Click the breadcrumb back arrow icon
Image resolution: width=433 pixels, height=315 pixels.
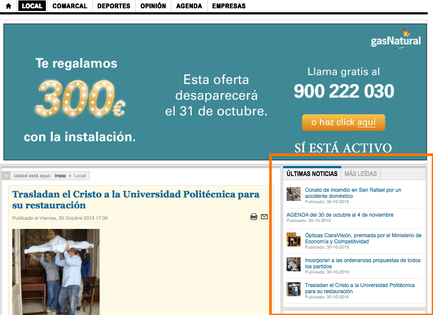[x=6, y=176]
